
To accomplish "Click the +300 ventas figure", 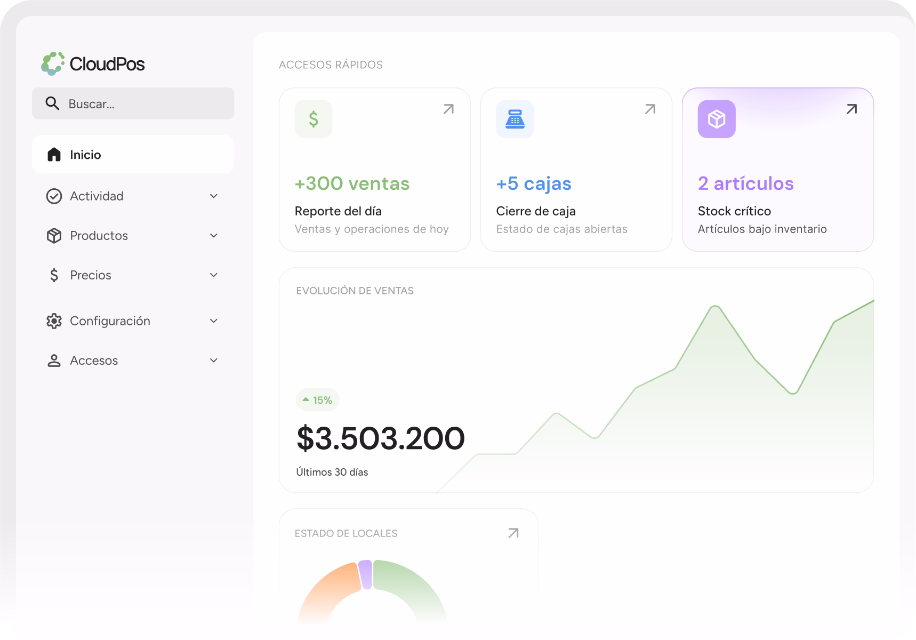I will click(x=352, y=183).
